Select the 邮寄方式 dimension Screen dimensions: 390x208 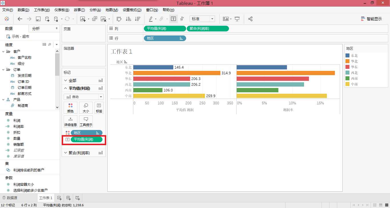click(25, 93)
